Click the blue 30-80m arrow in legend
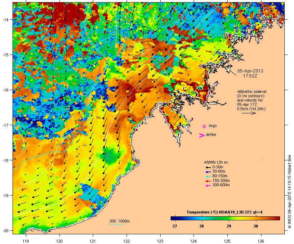The image size is (294, 244). (208, 172)
